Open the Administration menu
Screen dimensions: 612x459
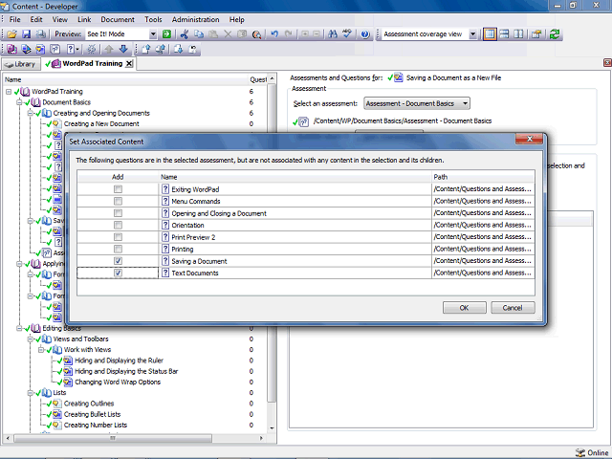pos(195,19)
